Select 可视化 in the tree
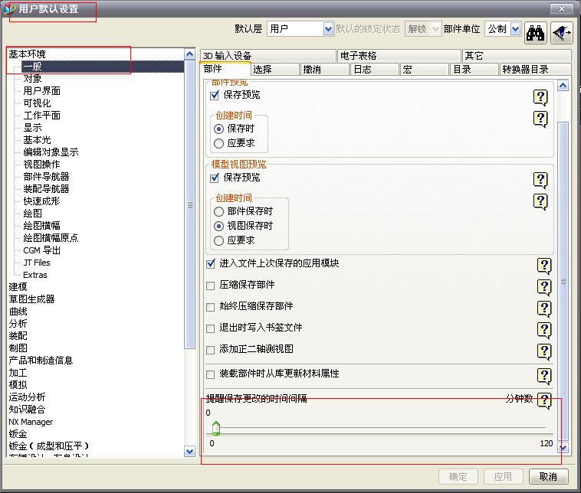 click(37, 103)
